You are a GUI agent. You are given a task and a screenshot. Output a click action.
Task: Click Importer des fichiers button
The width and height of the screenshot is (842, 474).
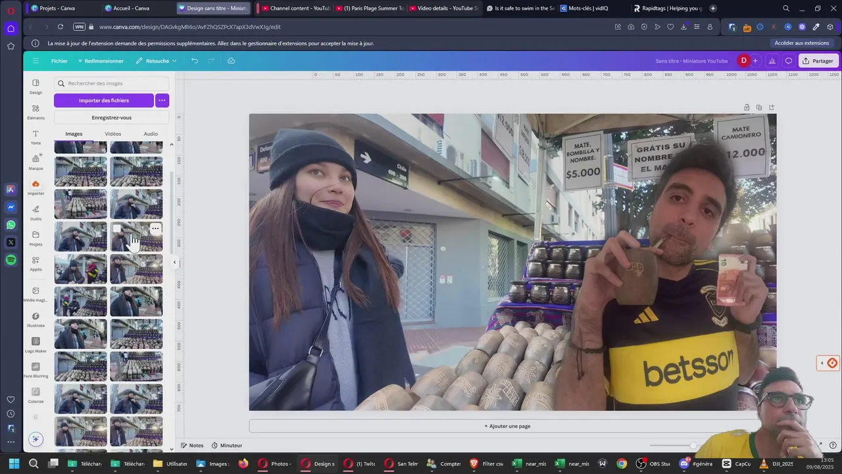(104, 100)
